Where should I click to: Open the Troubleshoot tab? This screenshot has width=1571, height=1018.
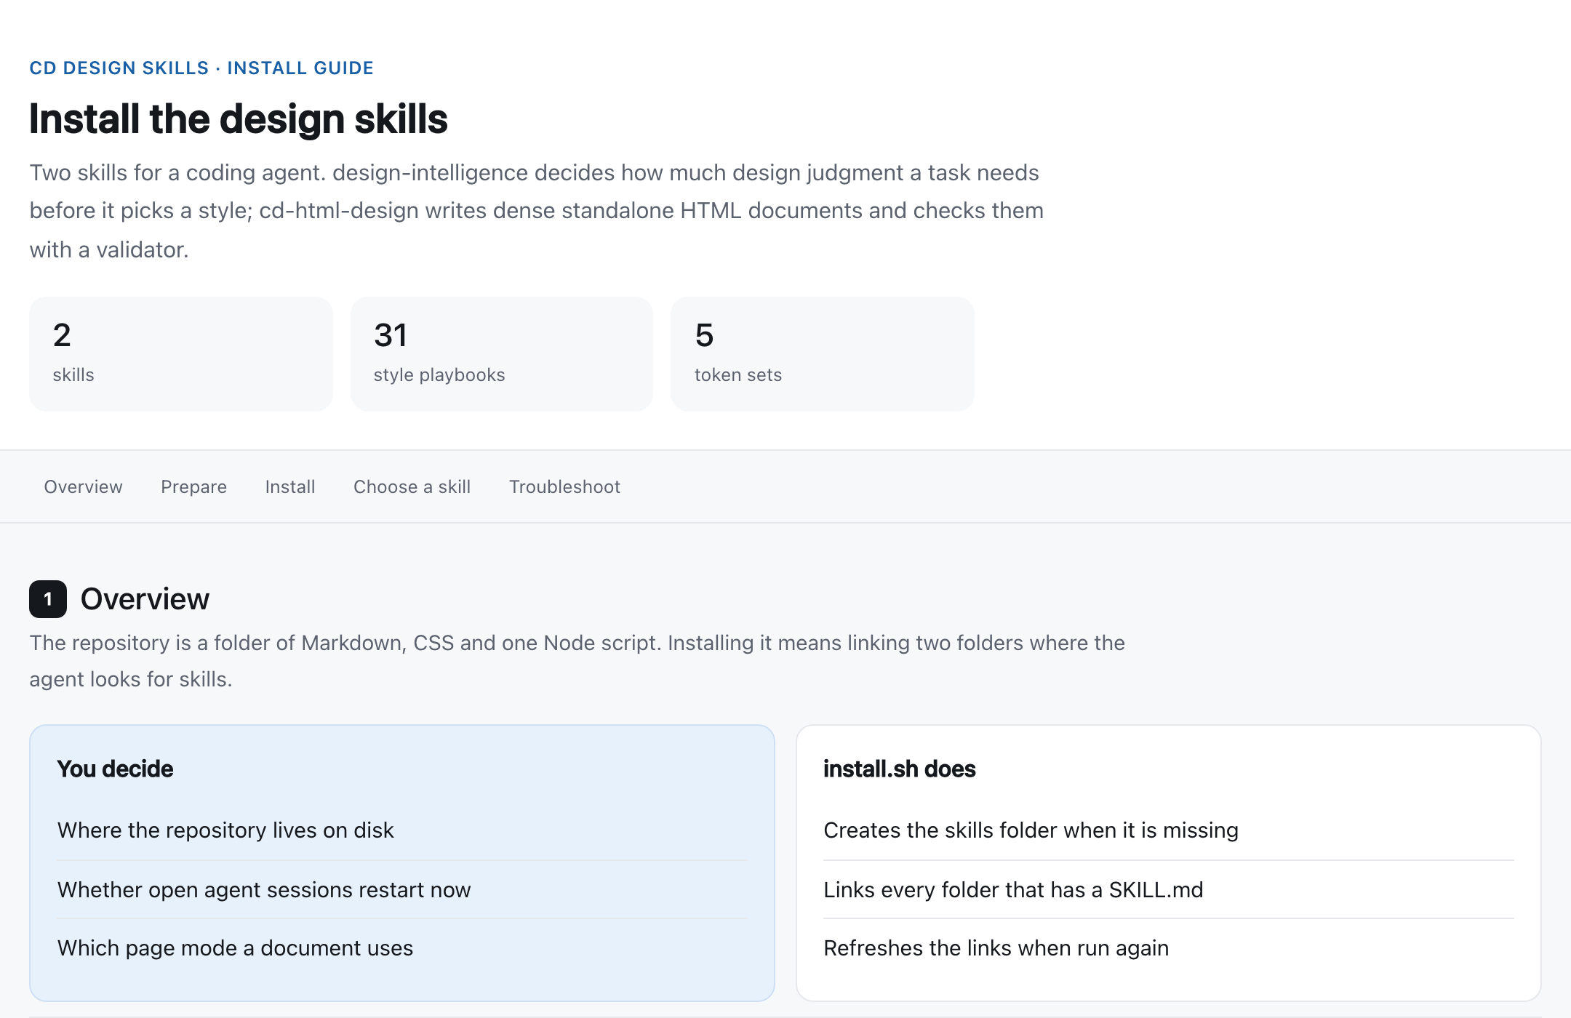pos(564,486)
